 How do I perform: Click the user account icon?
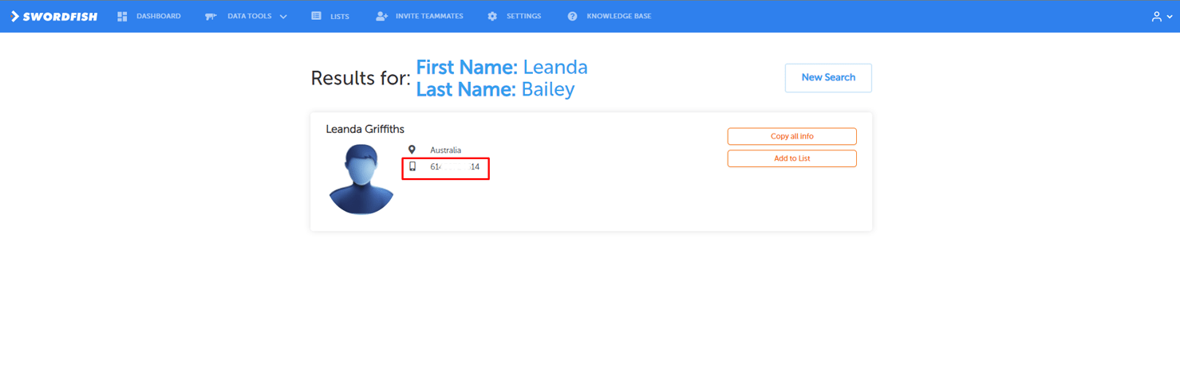1156,16
